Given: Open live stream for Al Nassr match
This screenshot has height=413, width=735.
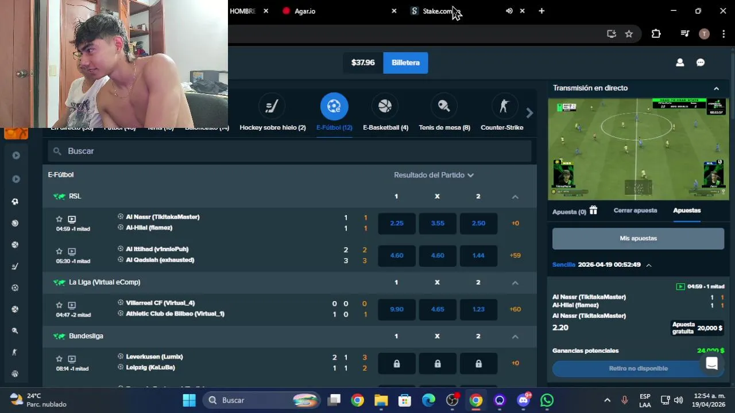Looking at the screenshot, I should coord(72,219).
